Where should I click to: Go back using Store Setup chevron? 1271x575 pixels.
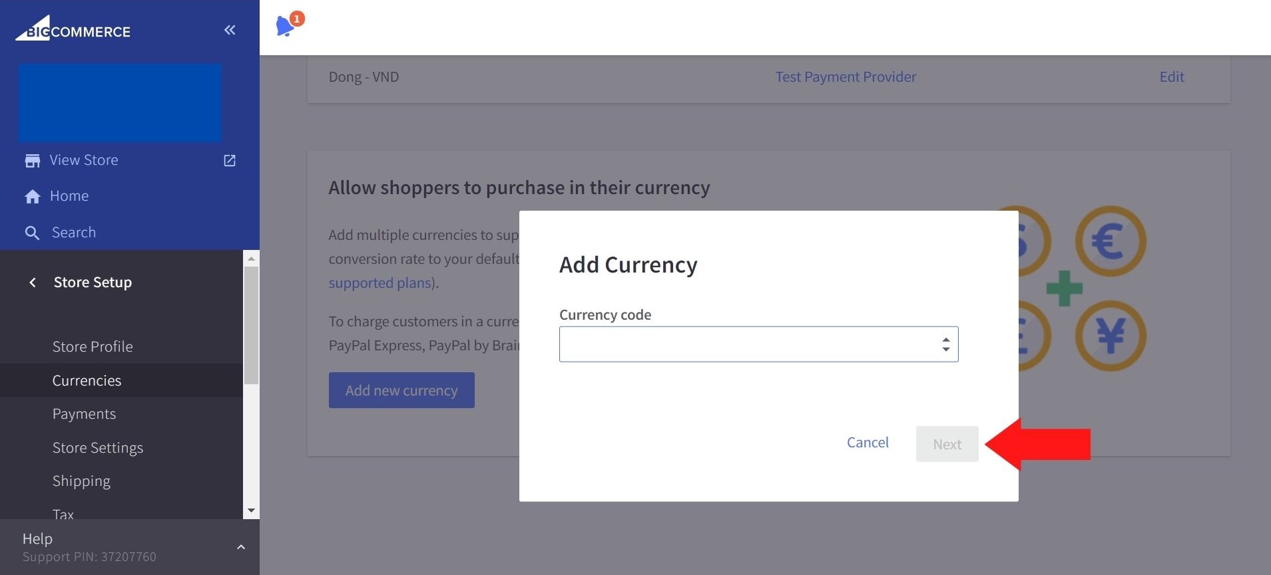click(x=33, y=283)
